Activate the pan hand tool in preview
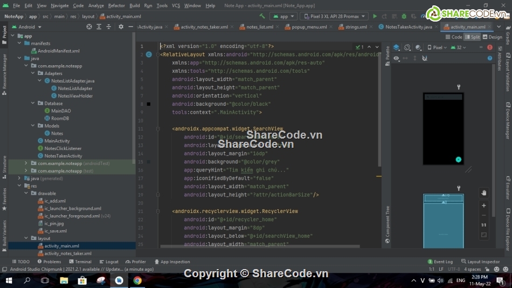Image resolution: width=512 pixels, height=288 pixels. pyautogui.click(x=483, y=193)
